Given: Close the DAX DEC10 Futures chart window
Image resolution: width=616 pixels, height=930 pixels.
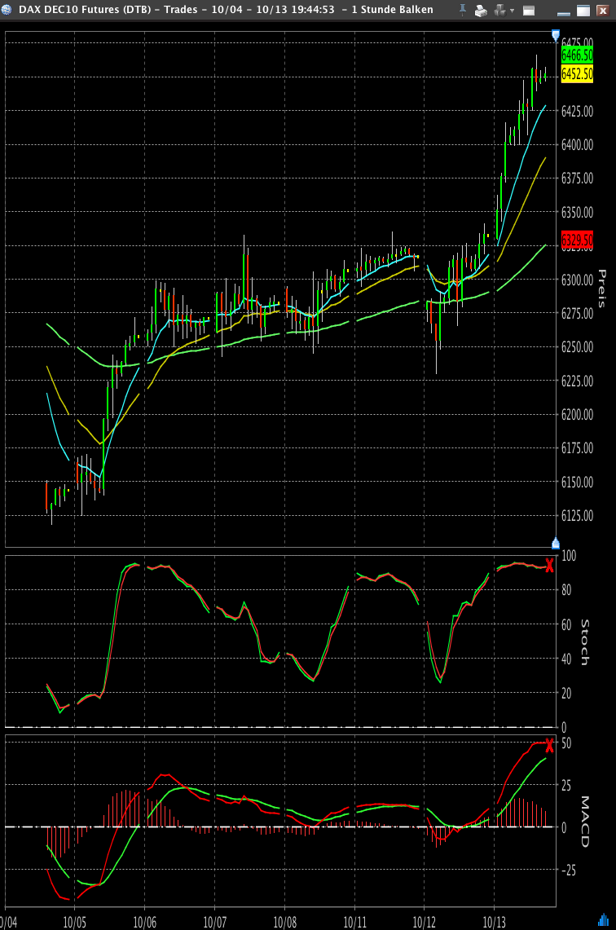Looking at the screenshot, I should 603,10.
